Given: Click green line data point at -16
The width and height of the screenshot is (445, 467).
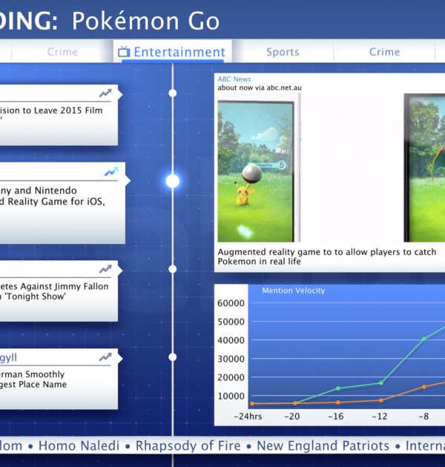Looking at the screenshot, I should 338,388.
